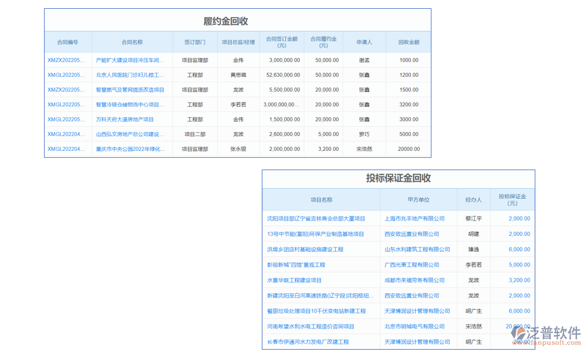Open the 产能扩大建设项目冲压车间 contract details

coord(129,60)
